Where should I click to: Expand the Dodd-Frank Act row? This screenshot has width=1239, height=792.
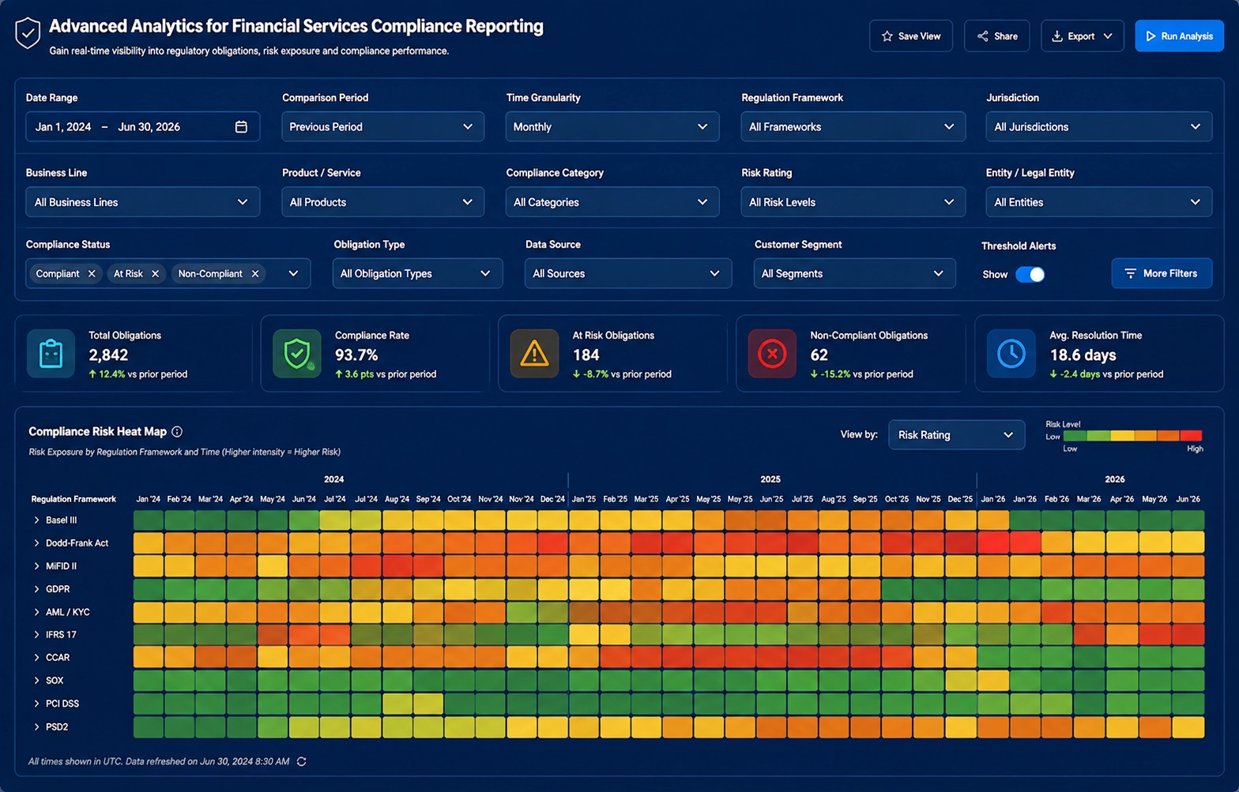click(37, 543)
